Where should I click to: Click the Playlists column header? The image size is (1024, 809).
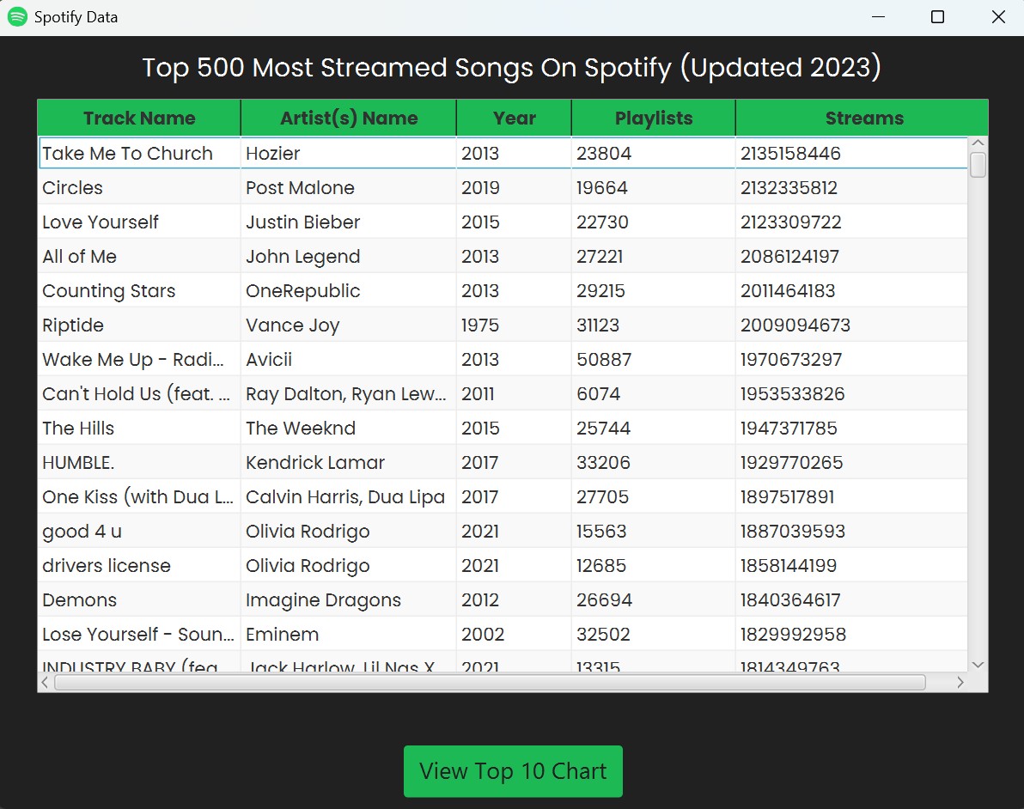pyautogui.click(x=653, y=119)
